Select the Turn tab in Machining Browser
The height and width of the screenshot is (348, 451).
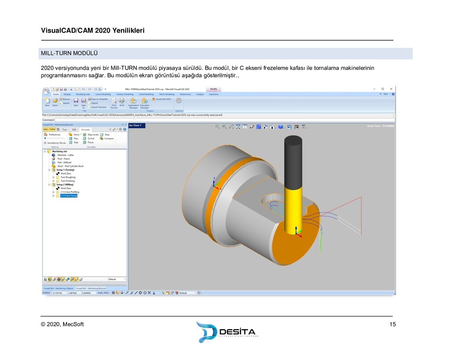coord(64,130)
